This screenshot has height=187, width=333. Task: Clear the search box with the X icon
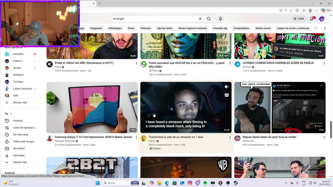[200, 19]
